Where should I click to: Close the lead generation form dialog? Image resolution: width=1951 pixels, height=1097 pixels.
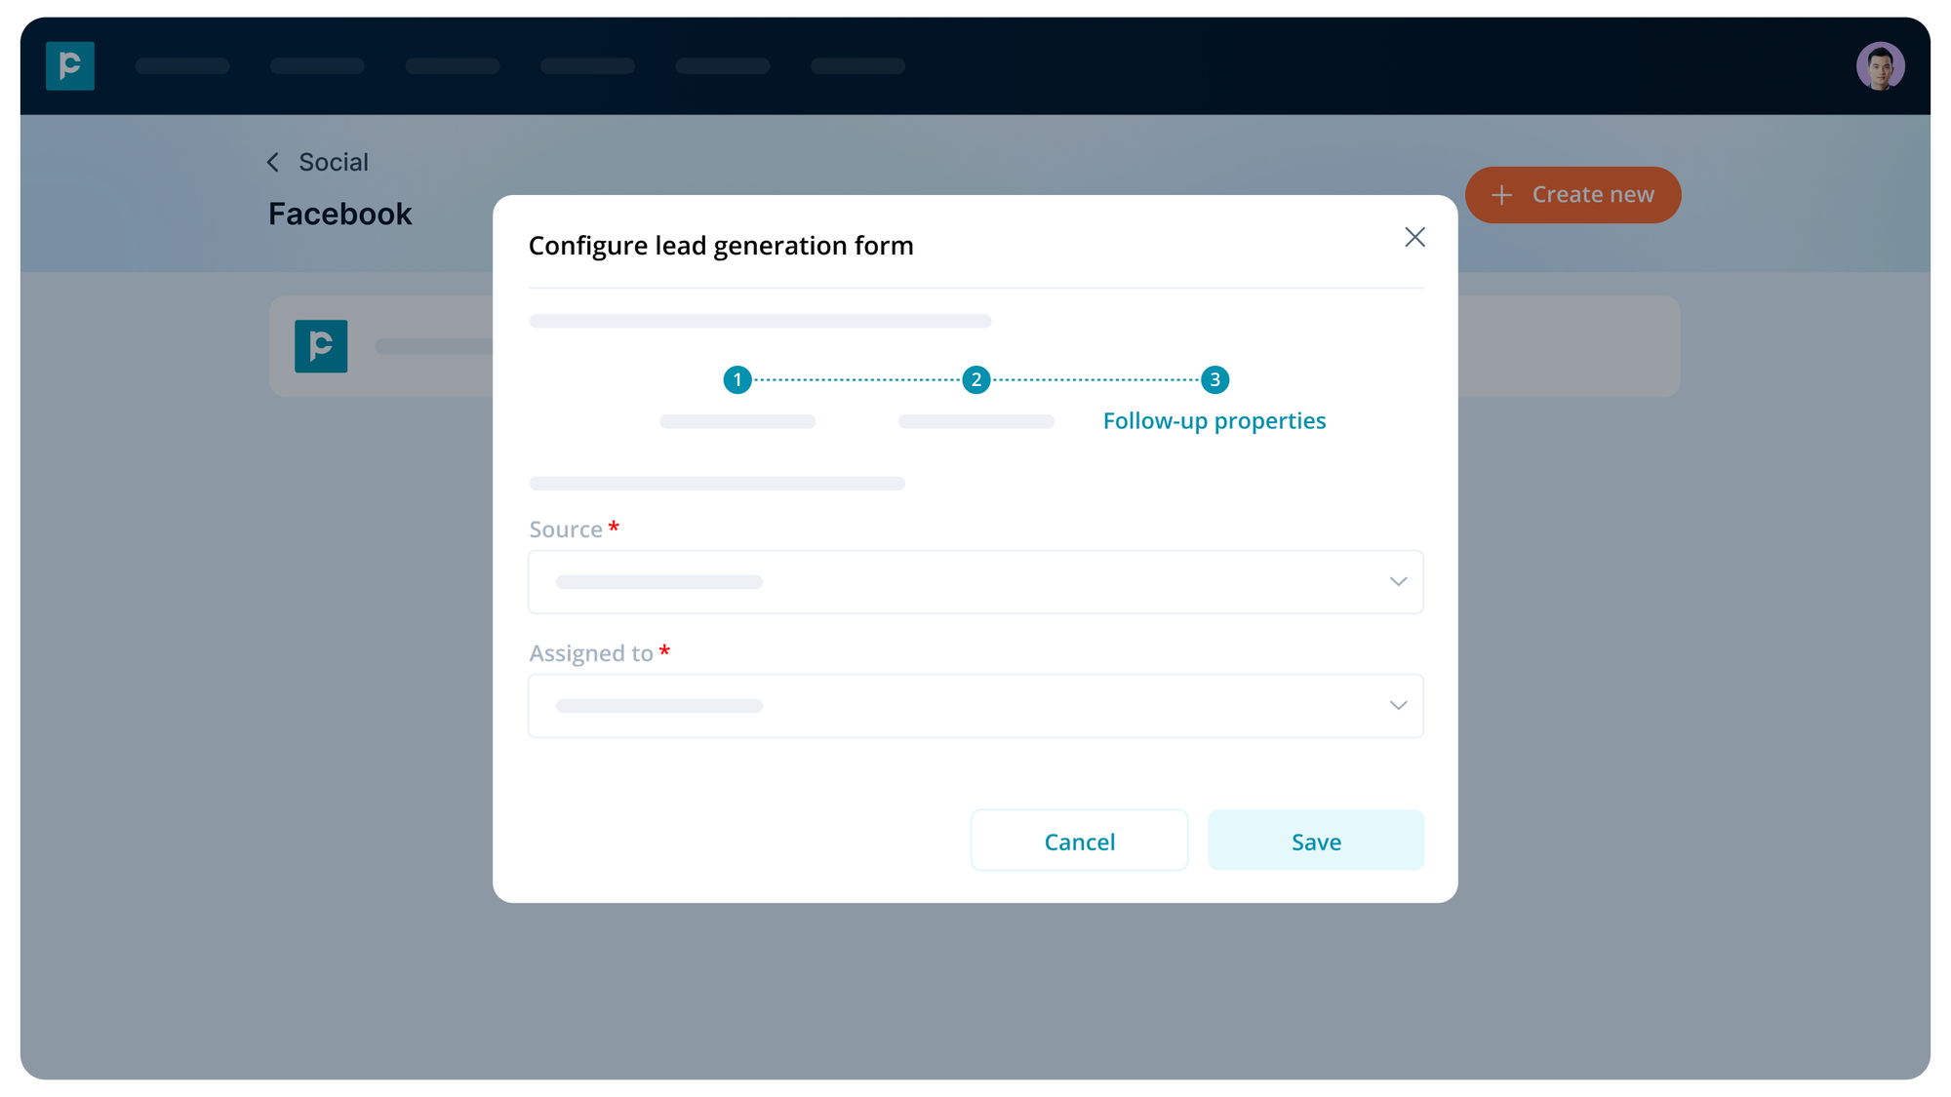coord(1414,237)
